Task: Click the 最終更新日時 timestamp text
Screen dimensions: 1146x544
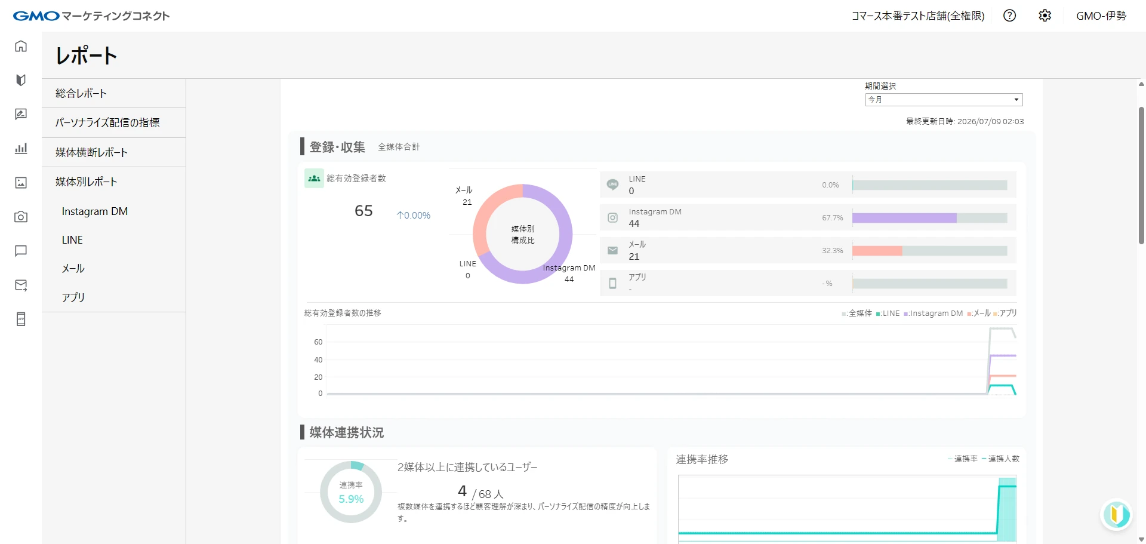Action: coord(965,121)
